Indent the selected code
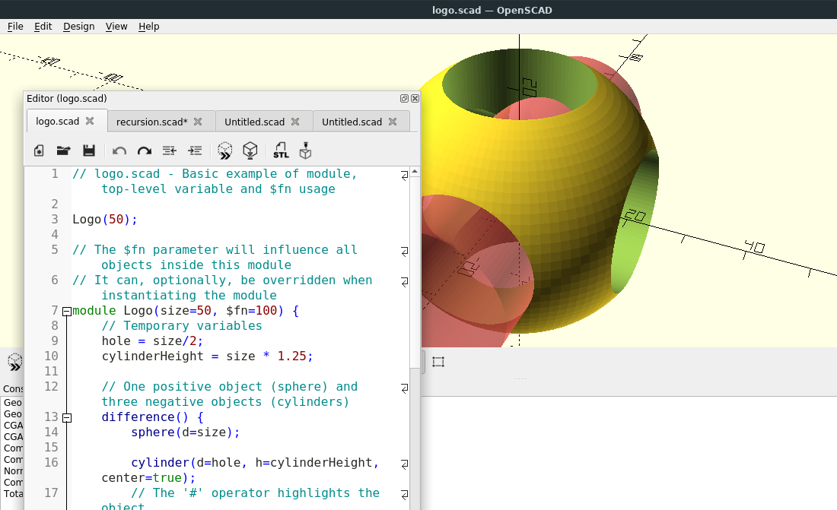837x510 pixels. [x=195, y=150]
